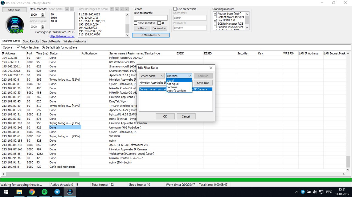Select the existing Server name filter rule
Screen dimensions: 352x197
coord(176,89)
